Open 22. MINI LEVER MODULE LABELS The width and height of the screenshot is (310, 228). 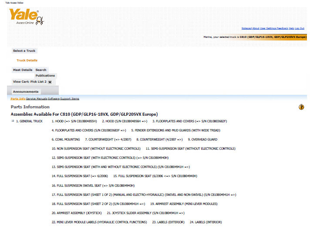[99, 222]
